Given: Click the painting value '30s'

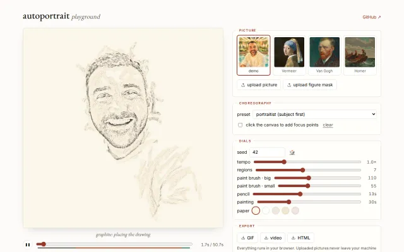Looking at the screenshot, I should tap(372, 202).
